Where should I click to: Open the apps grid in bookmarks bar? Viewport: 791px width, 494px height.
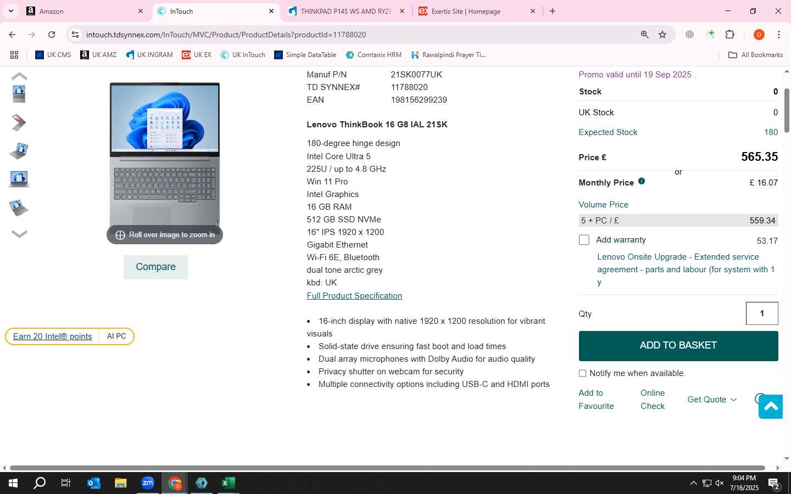pyautogui.click(x=14, y=55)
